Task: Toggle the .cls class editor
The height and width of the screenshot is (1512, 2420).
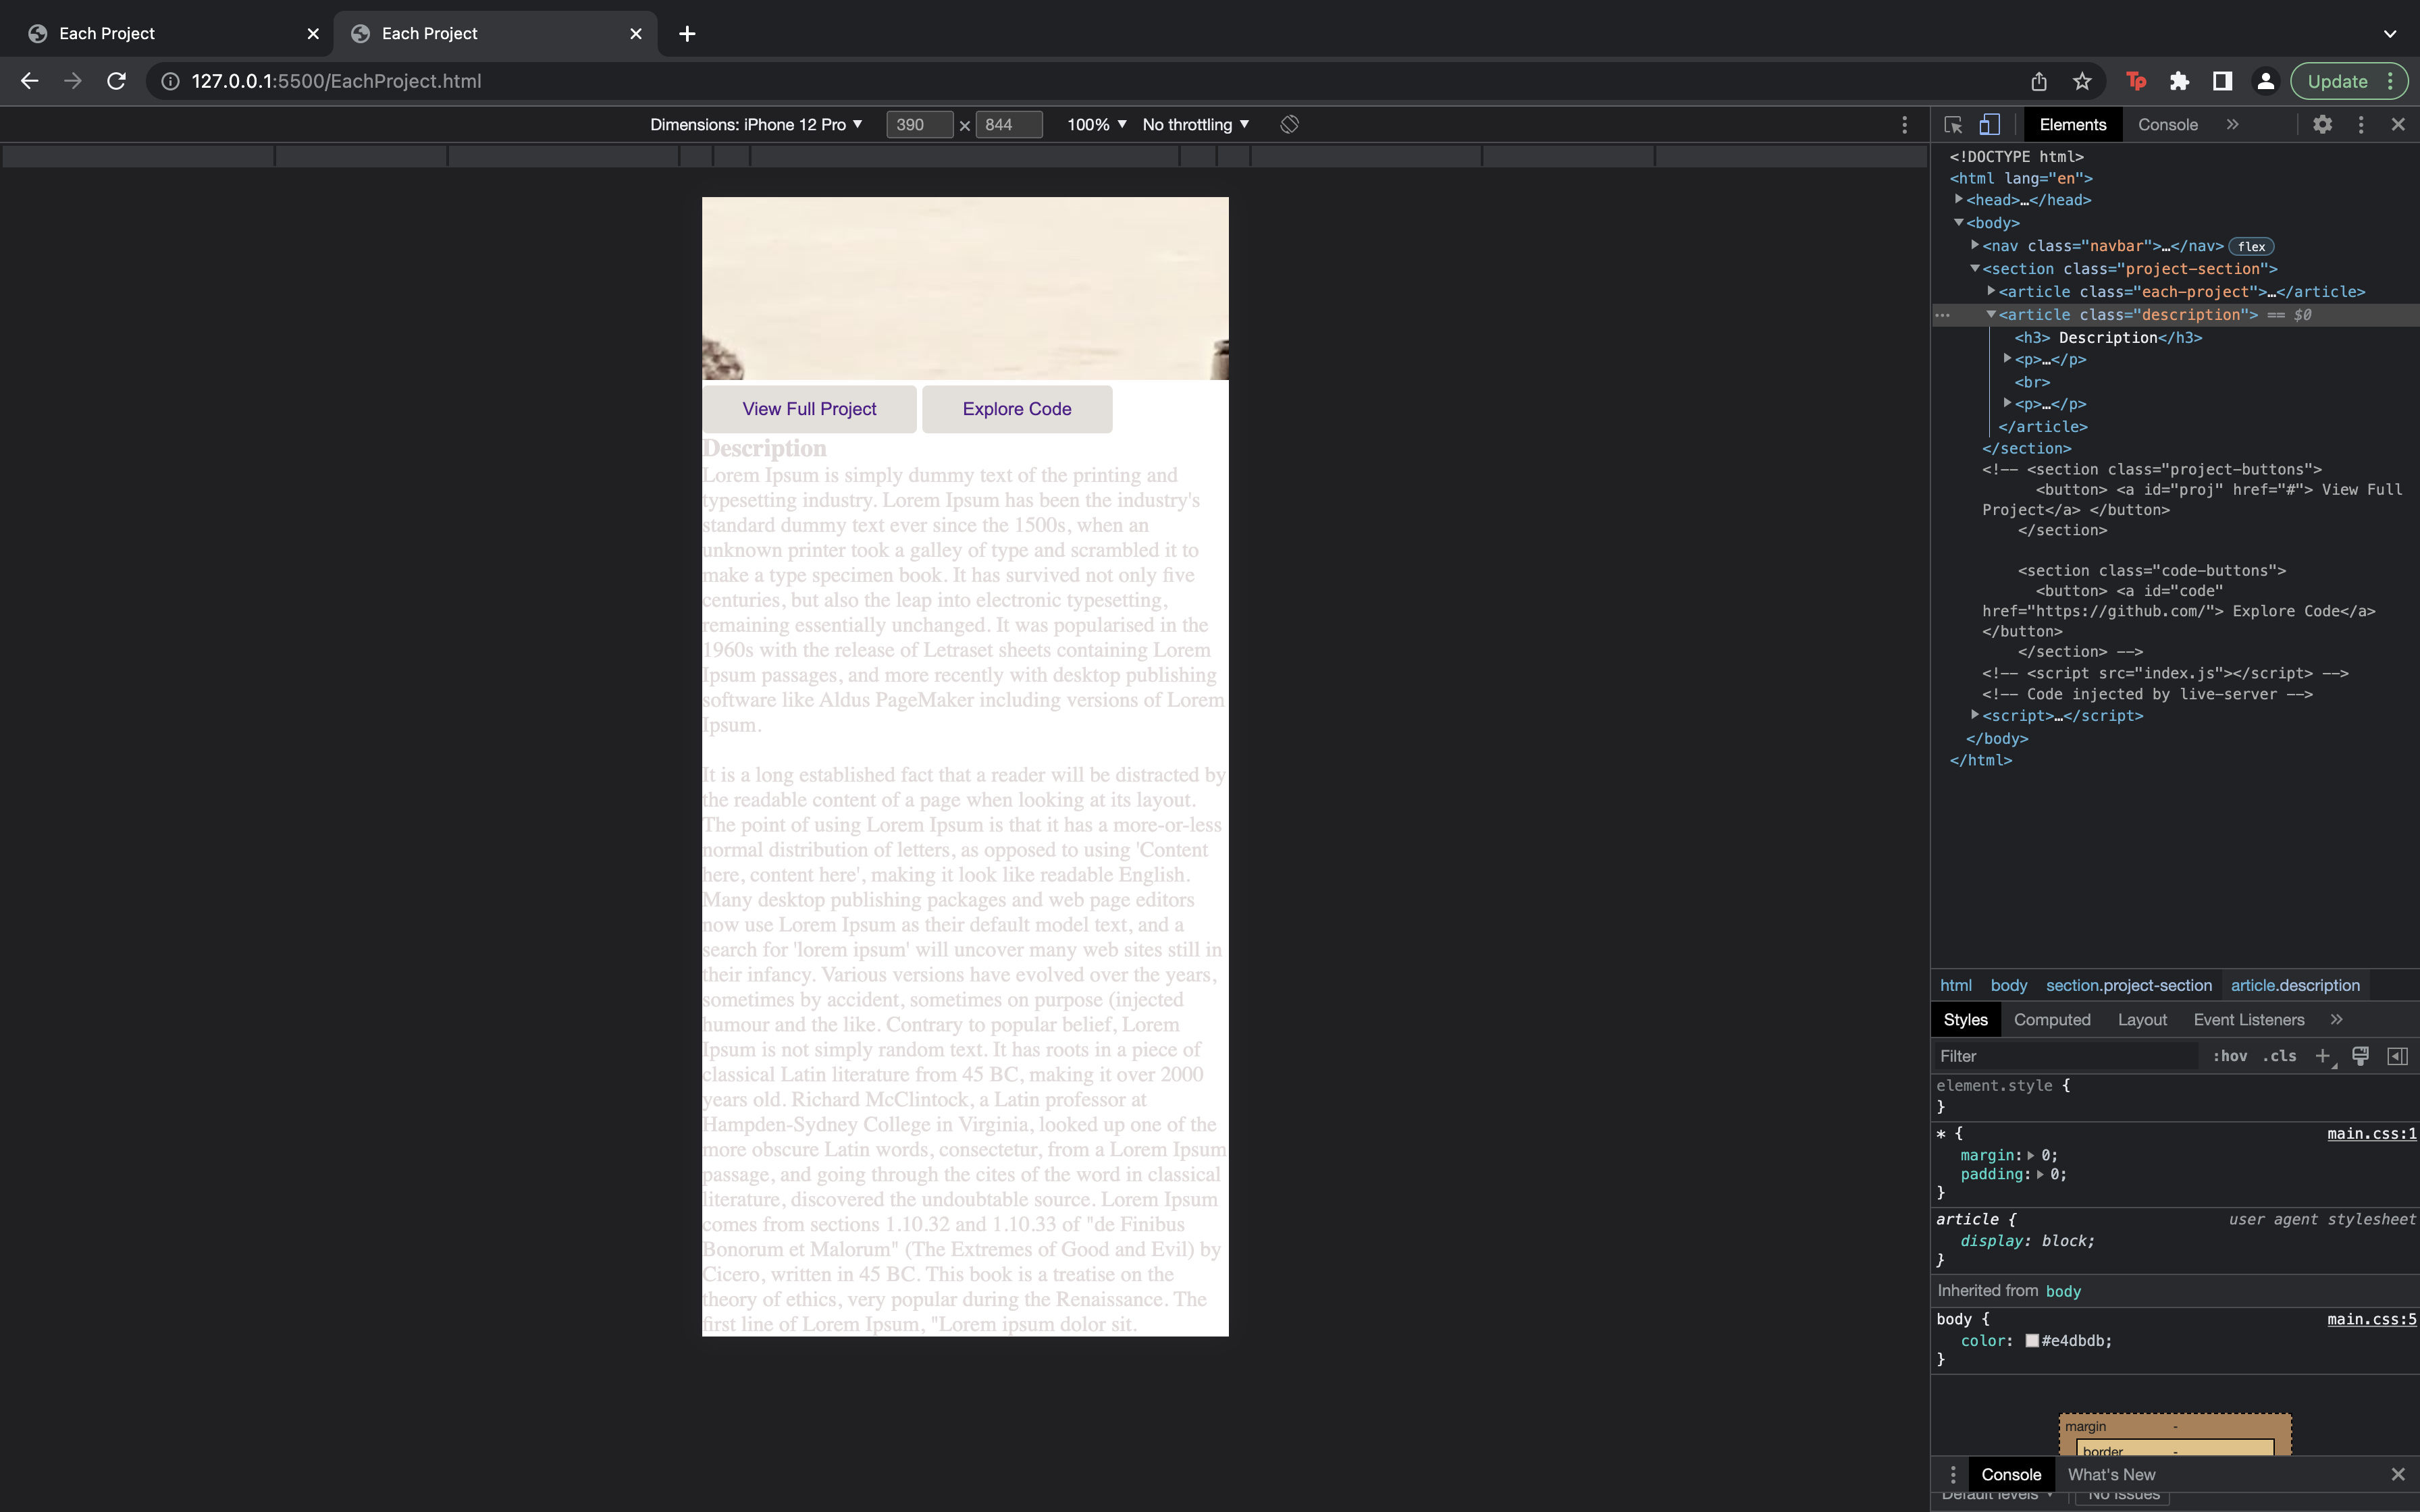Action: (2280, 1056)
